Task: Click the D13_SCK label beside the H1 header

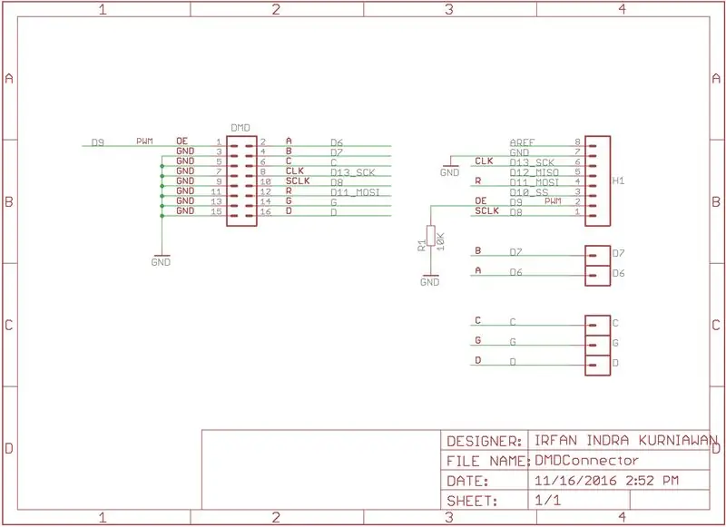Action: pos(532,162)
